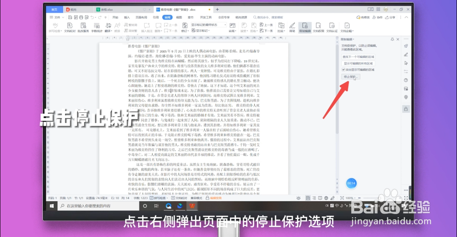Click 简转繁 conversion button
The width and height of the screenshot is (457, 237).
coord(130,30)
